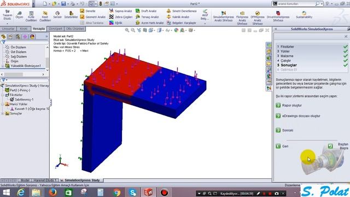Viewport: 350px width, 197px height.
Task: Expand Yükseklik-Ekstrüzyon1 feature
Action: point(2,66)
